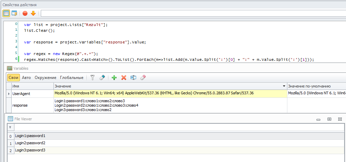Activate the Свои tab
346x162 pixels.
[x=13, y=78]
